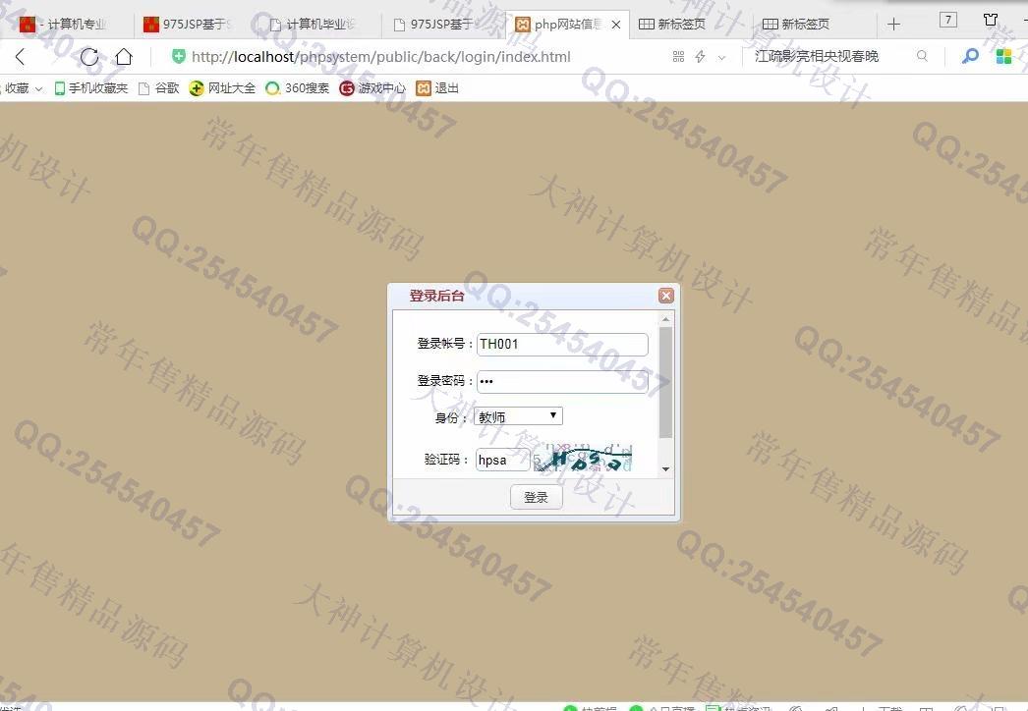This screenshot has height=711, width=1028.
Task: Click the 验证码 field containing hpsa
Action: pyautogui.click(x=502, y=460)
